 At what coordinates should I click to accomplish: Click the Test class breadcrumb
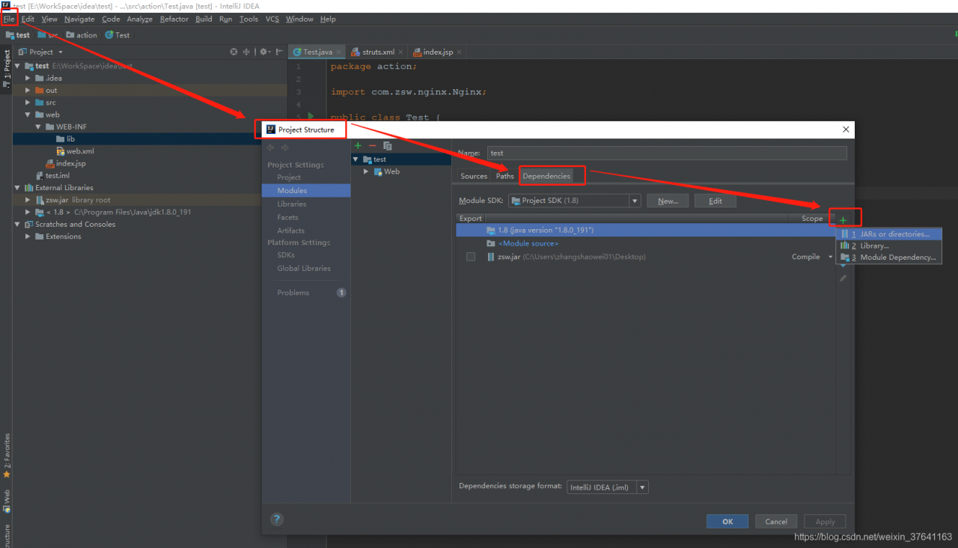tap(118, 35)
